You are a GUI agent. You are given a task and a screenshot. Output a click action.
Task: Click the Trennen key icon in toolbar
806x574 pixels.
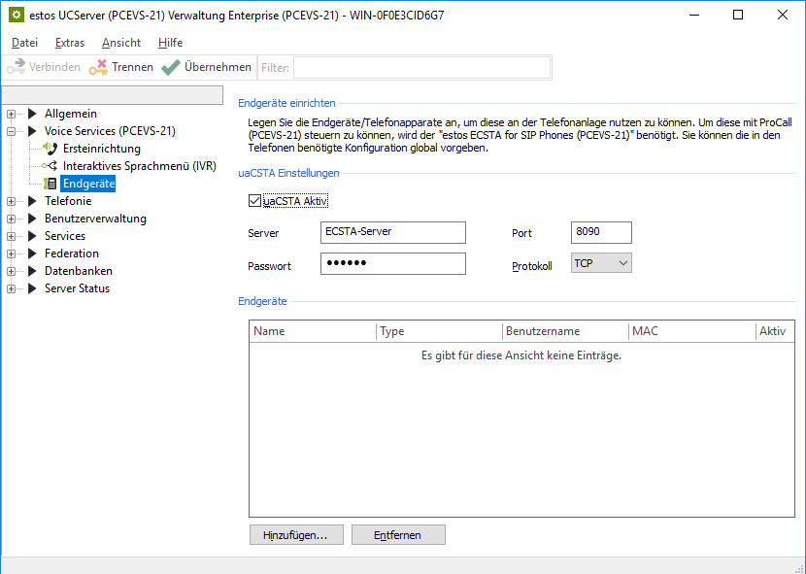point(98,67)
